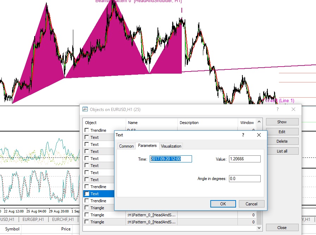Open the Visualization tab
316x235 pixels.
click(x=171, y=146)
